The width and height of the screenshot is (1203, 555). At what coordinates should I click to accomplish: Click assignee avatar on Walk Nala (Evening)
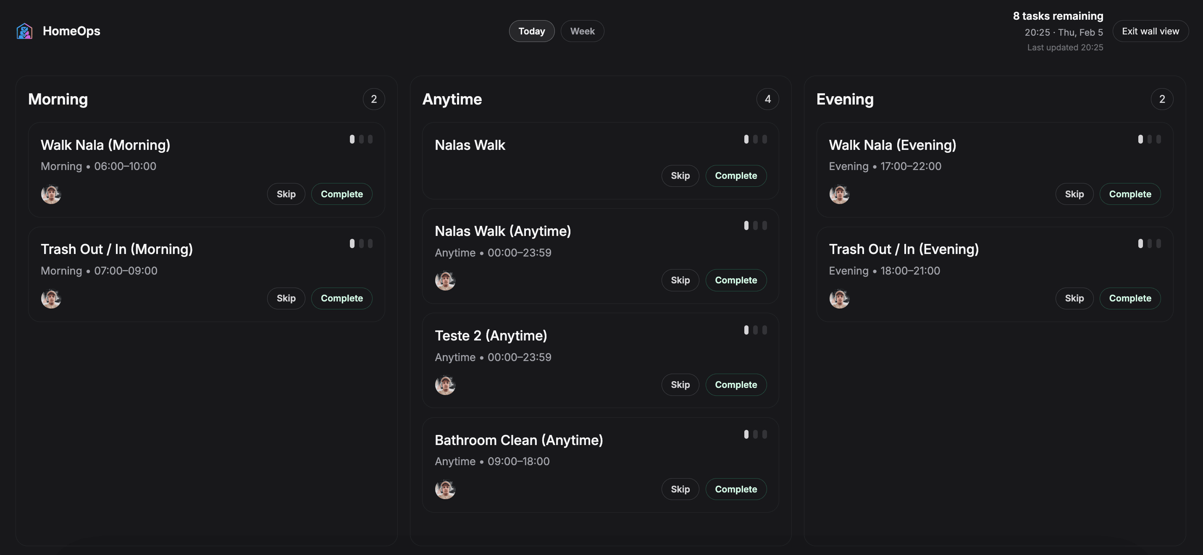839,194
